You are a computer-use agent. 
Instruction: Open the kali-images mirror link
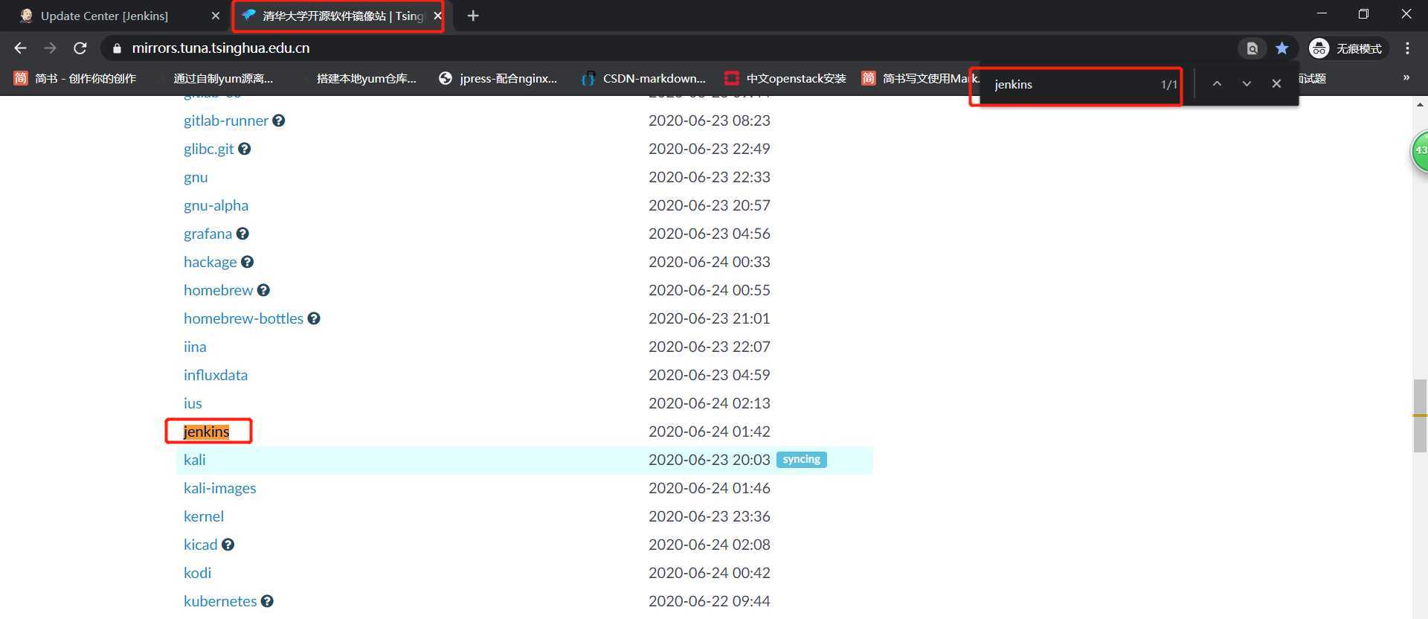pos(220,488)
